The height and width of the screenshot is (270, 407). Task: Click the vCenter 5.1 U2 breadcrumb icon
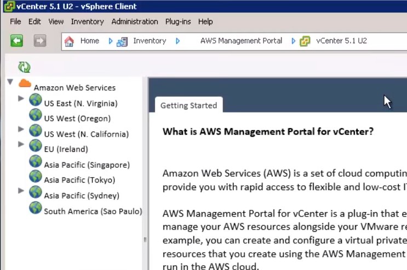(305, 41)
